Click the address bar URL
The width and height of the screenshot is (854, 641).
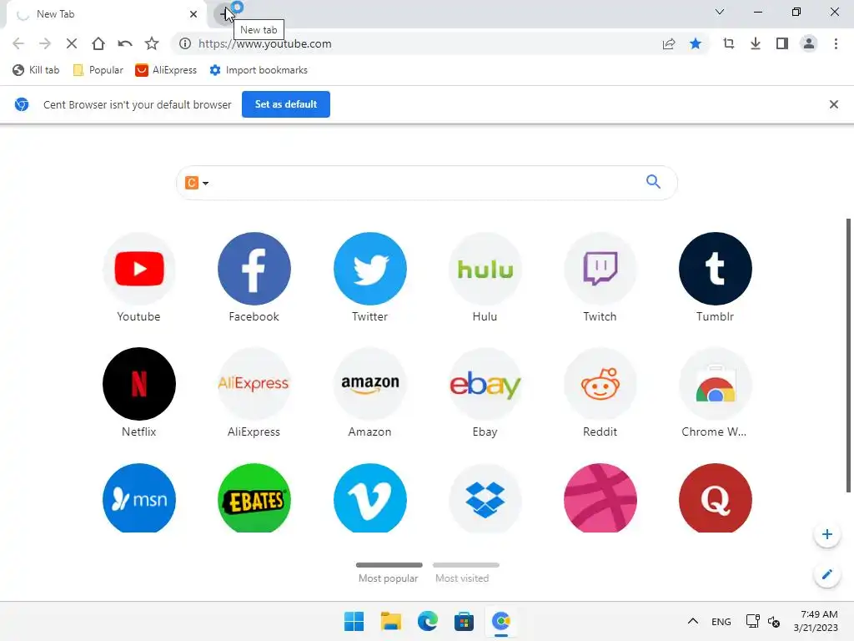tap(264, 43)
